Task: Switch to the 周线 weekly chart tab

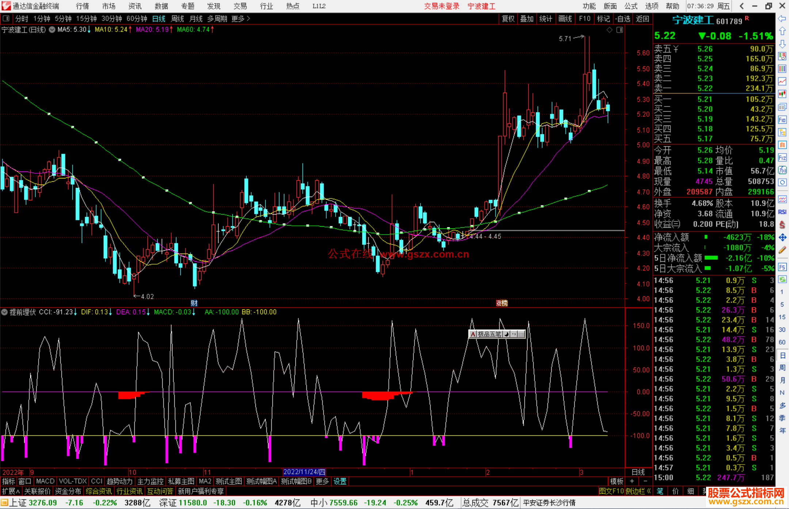Action: pos(178,19)
